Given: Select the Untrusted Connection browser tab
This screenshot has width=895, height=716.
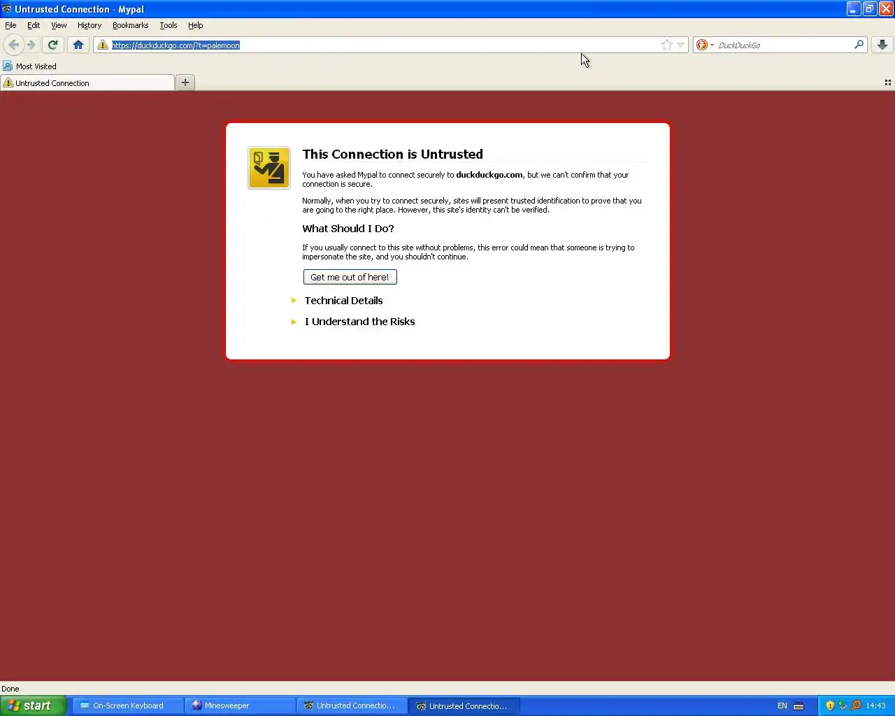Looking at the screenshot, I should [87, 83].
